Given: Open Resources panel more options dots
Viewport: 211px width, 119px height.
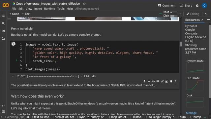Looking at the screenshot, I should (x=208, y=20).
